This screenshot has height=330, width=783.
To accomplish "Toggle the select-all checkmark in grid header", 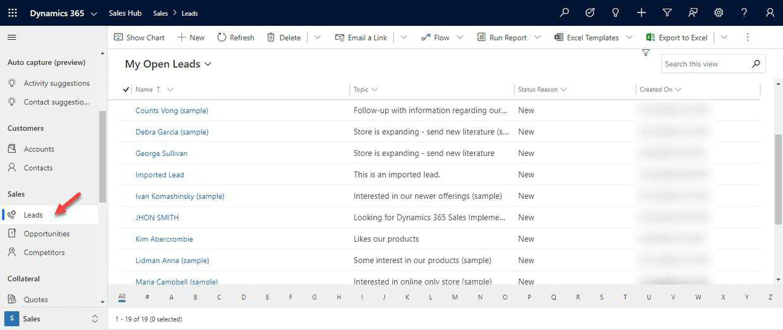I will point(126,90).
